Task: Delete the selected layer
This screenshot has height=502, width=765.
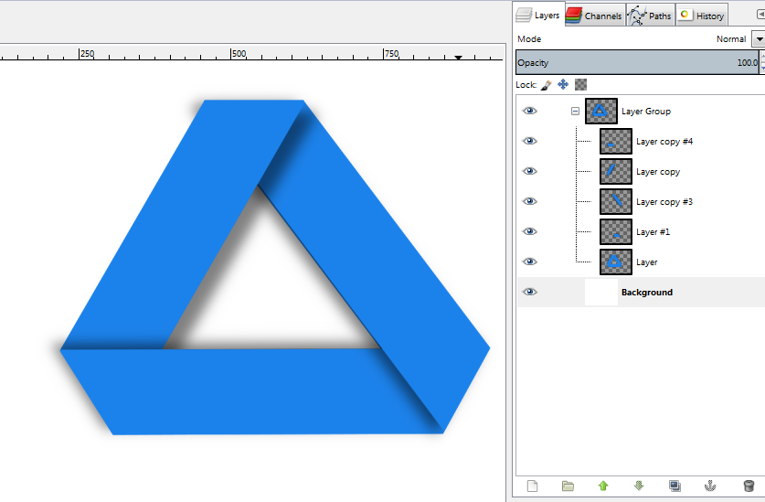Action: [749, 486]
